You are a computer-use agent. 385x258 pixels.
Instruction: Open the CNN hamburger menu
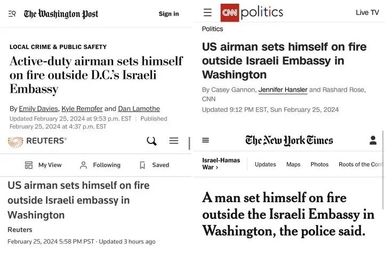click(207, 12)
